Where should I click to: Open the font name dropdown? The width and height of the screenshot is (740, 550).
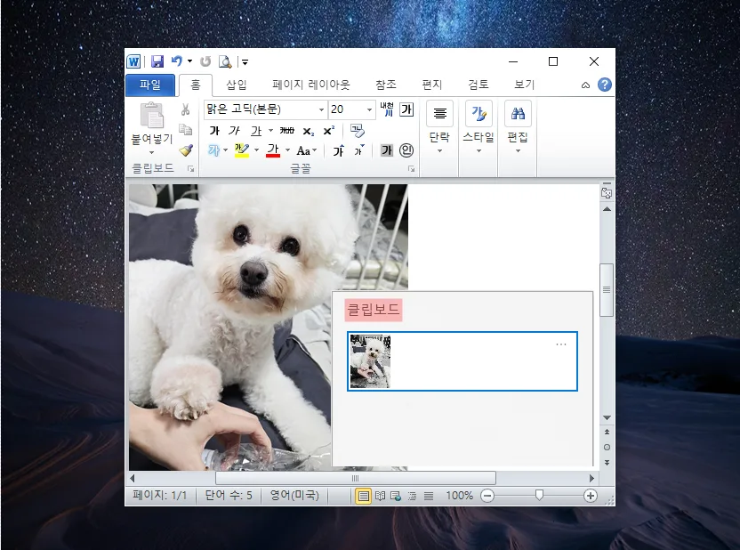321,109
